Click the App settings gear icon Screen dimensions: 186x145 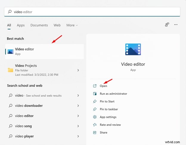pyautogui.click(x=95, y=117)
